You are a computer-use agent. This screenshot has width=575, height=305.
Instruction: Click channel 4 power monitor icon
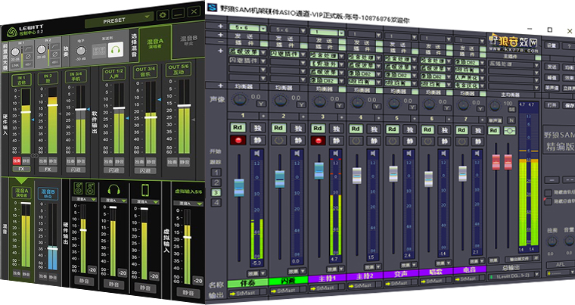click(355, 141)
